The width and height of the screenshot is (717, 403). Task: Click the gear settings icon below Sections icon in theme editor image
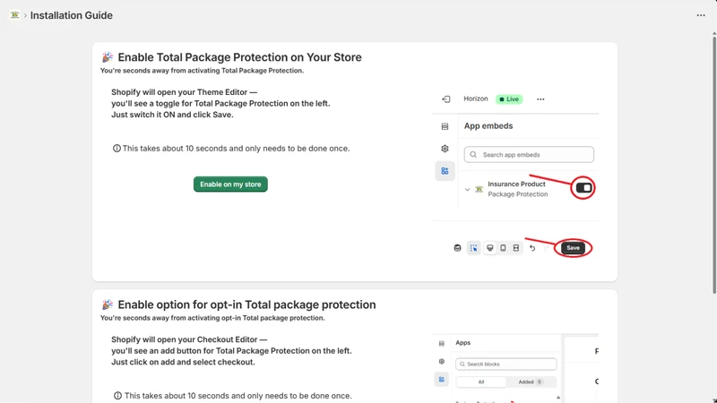(x=445, y=149)
